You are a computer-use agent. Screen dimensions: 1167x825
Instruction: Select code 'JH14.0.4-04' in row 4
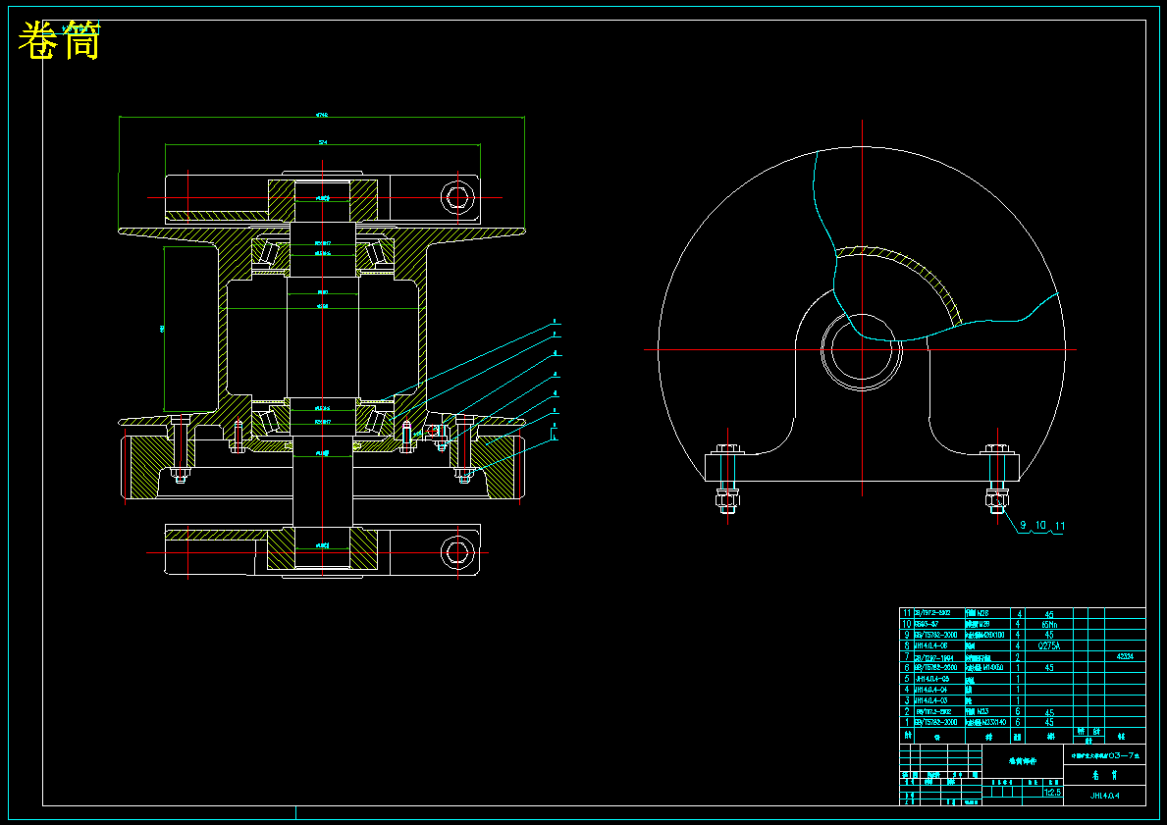coord(930,690)
